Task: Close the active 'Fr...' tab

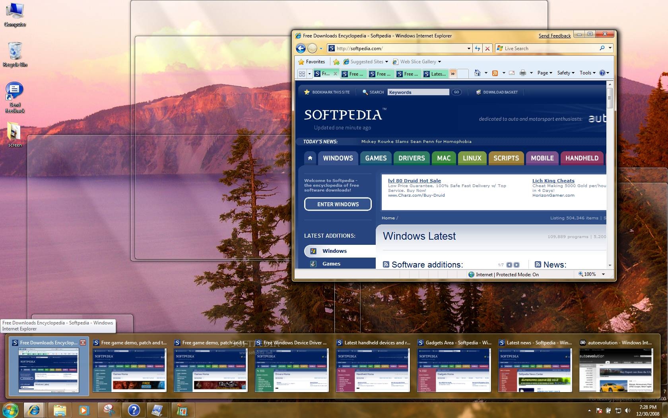Action: (x=335, y=74)
